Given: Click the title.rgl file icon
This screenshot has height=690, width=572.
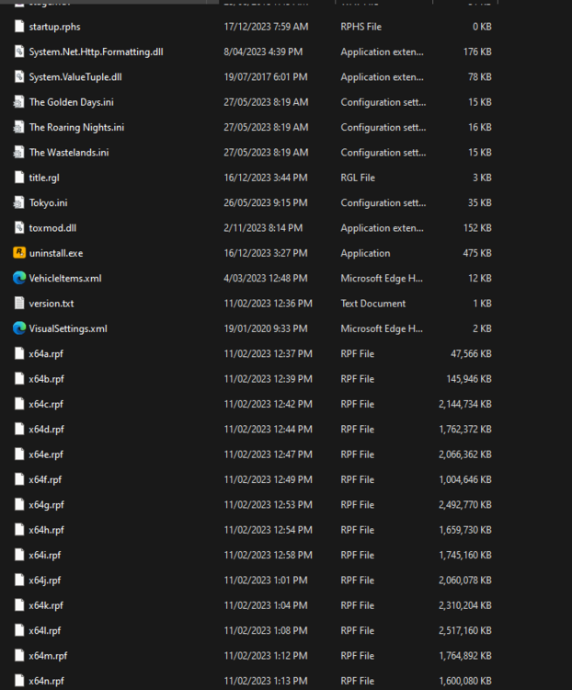Looking at the screenshot, I should click(19, 178).
